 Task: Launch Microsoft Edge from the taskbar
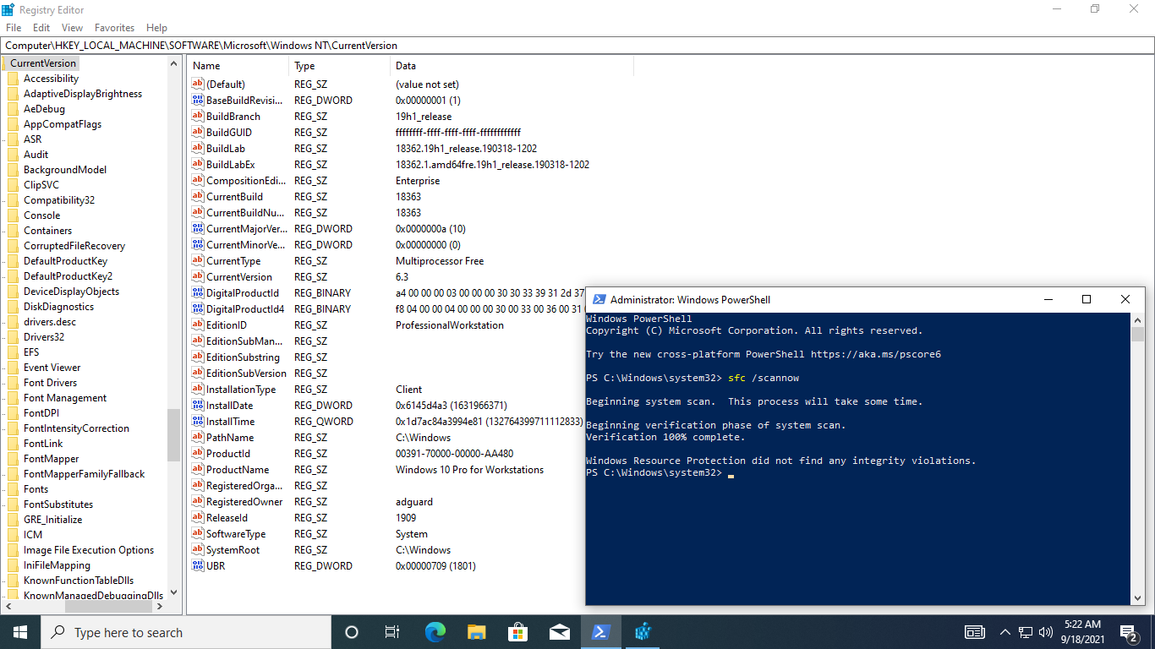(435, 632)
